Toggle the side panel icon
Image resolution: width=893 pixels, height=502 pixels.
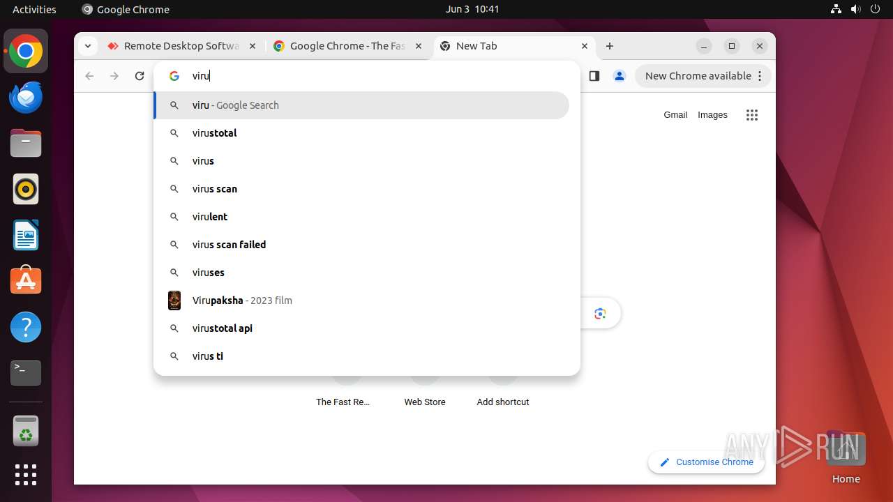[594, 76]
